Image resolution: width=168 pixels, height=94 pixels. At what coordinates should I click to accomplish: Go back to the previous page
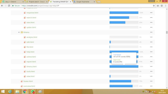[2, 6]
